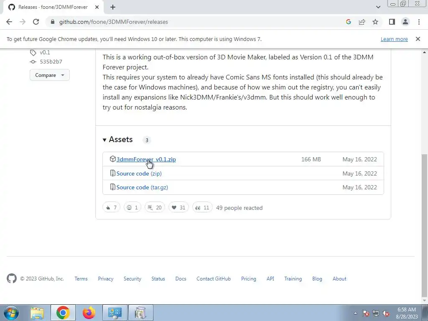Viewport: 428px width, 321px height.
Task: Click the muted volume tray icon
Action: [386, 313]
